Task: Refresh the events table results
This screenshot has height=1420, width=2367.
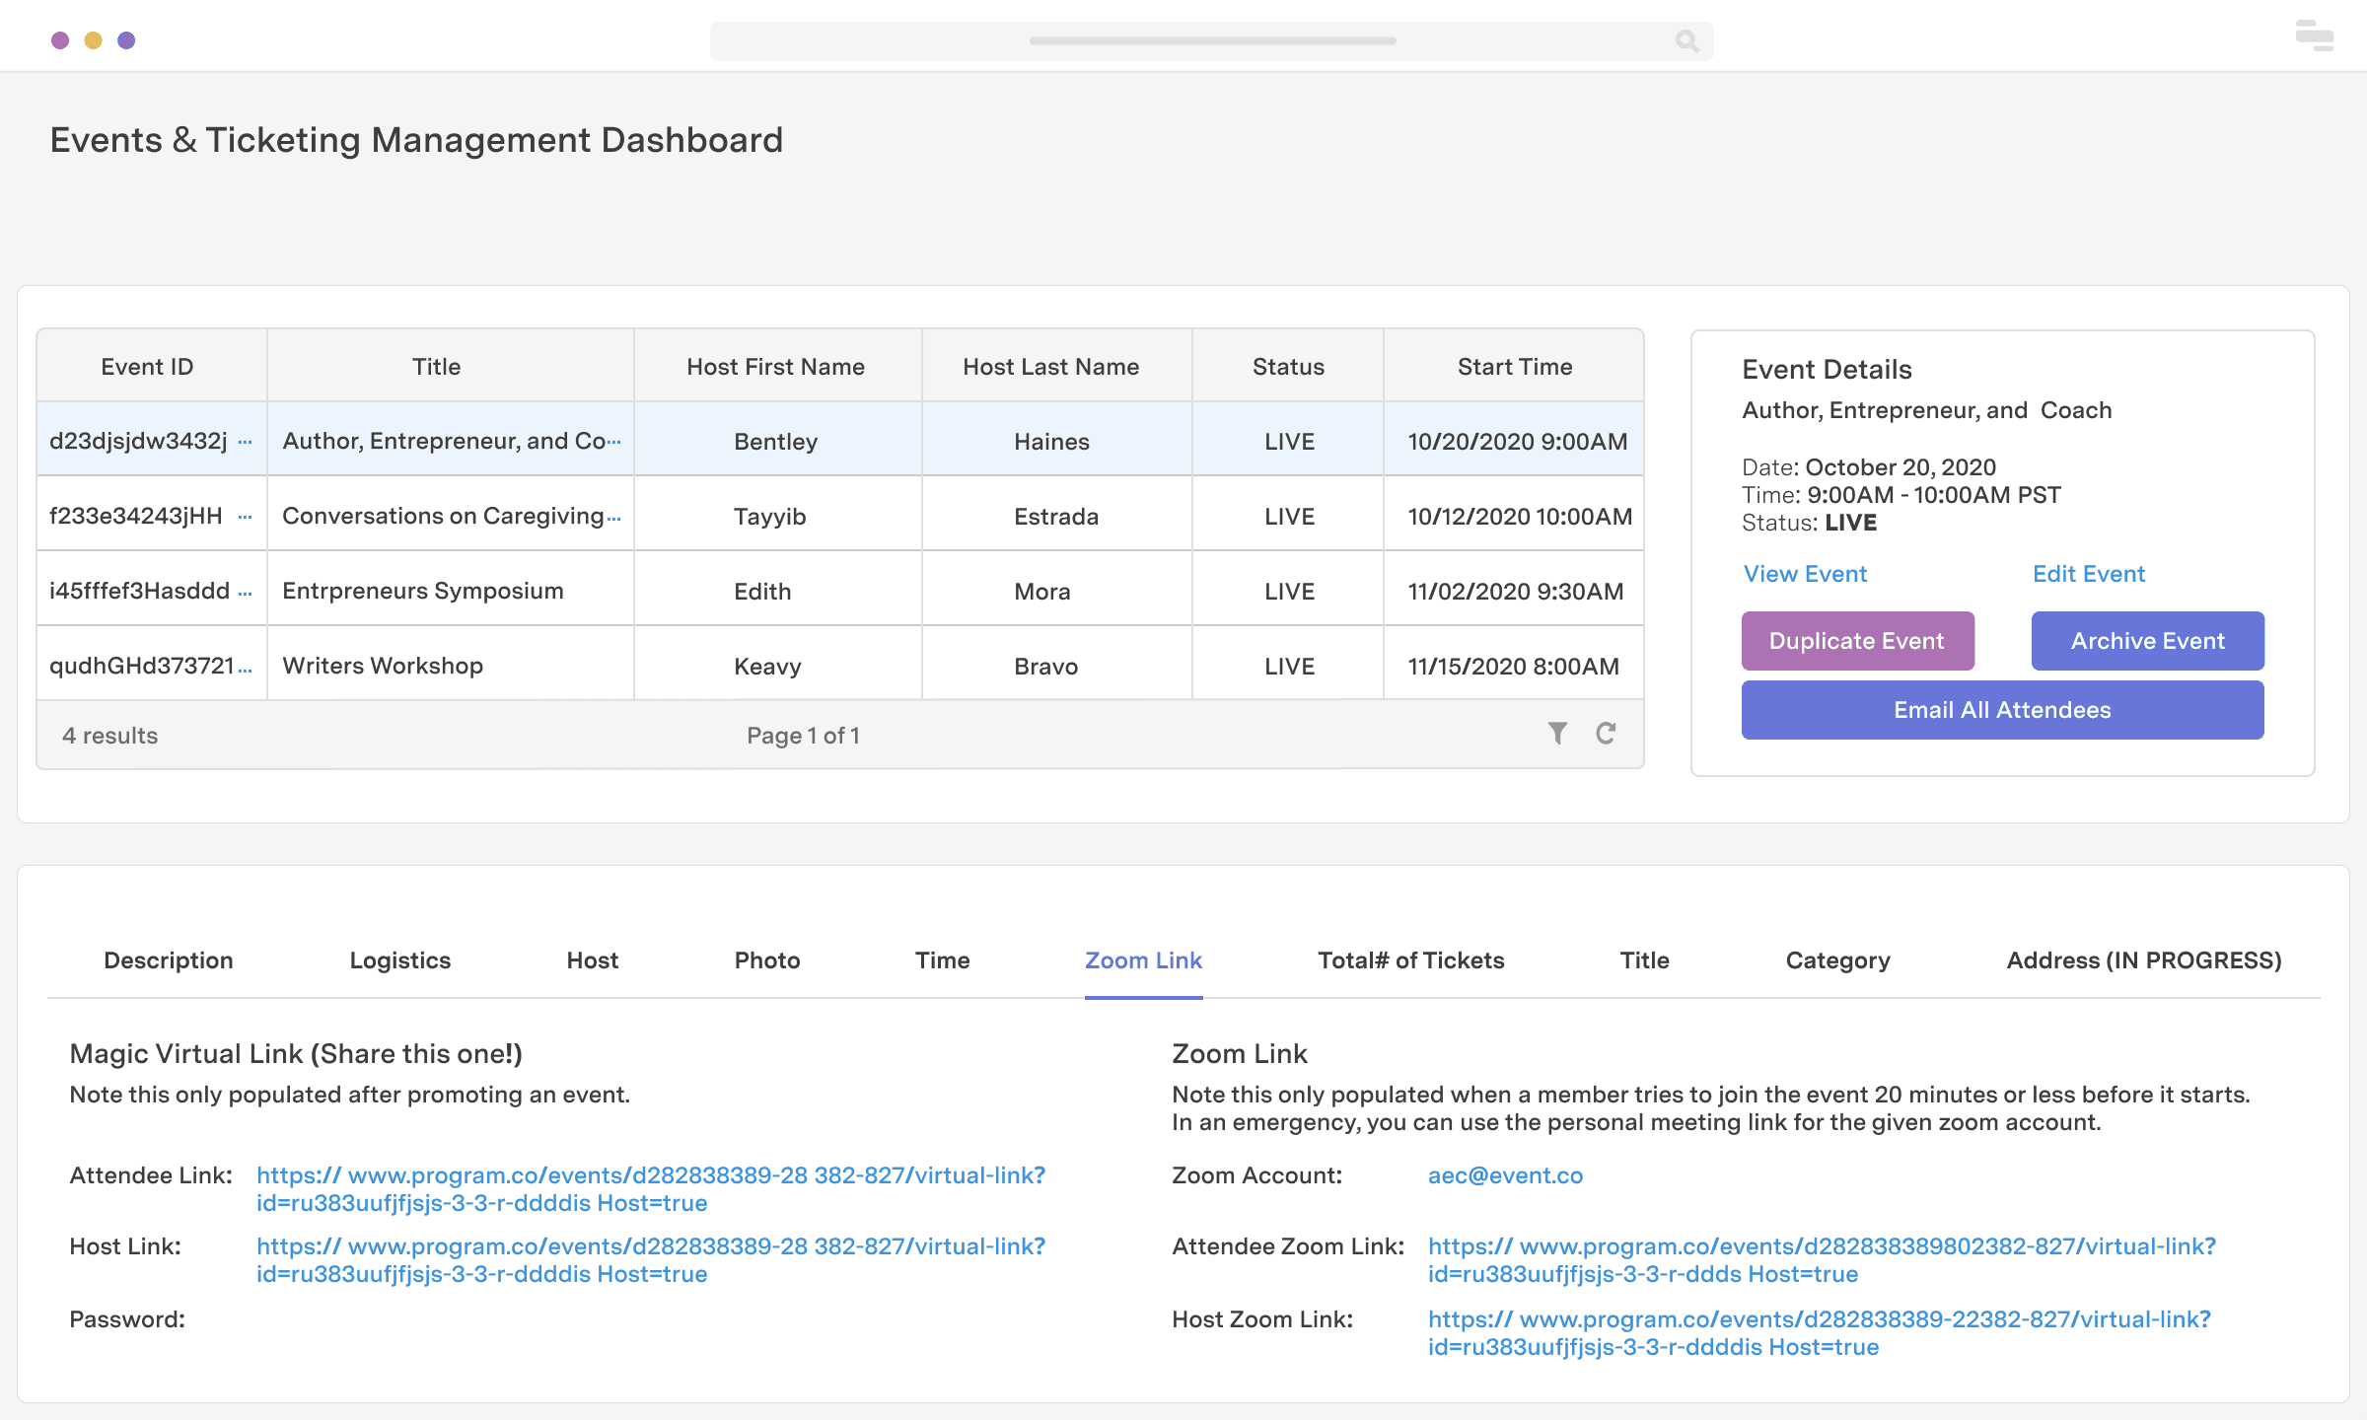Action: click(1607, 734)
